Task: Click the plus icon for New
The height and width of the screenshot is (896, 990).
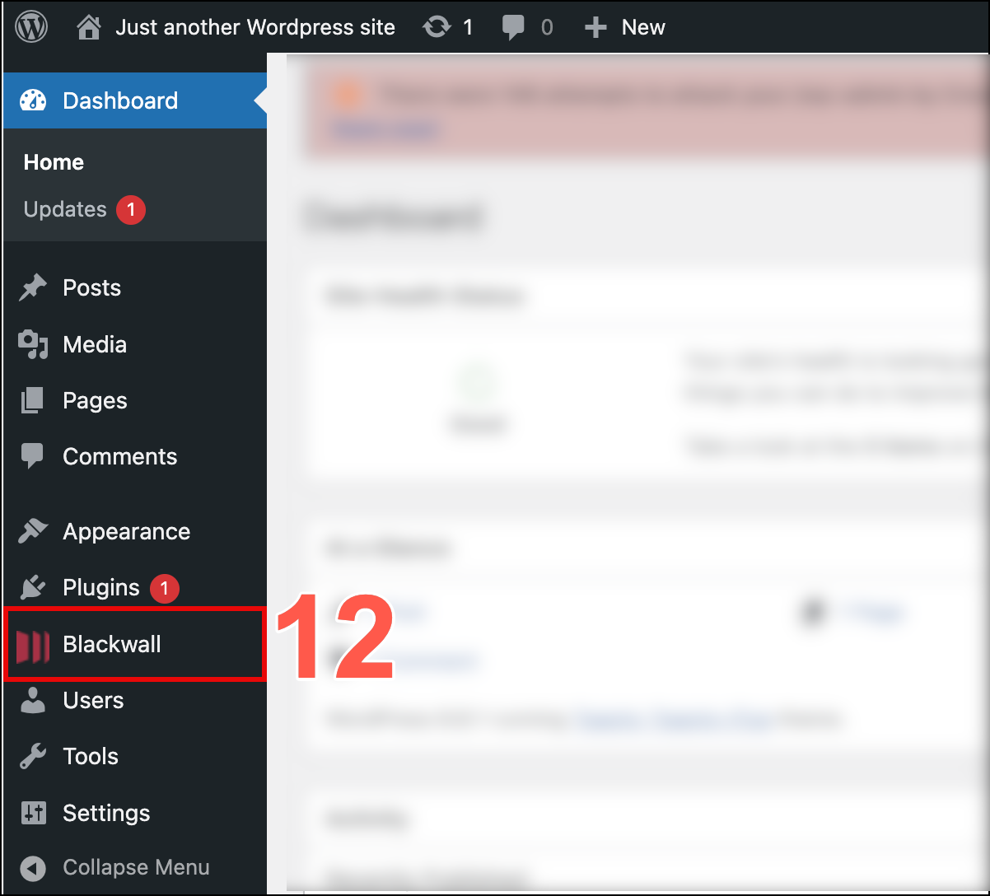Action: (595, 29)
